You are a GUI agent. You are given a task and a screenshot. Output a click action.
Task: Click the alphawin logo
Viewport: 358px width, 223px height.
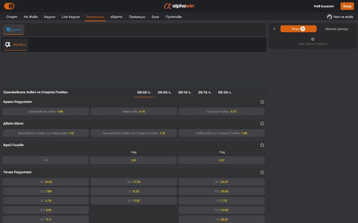point(179,6)
